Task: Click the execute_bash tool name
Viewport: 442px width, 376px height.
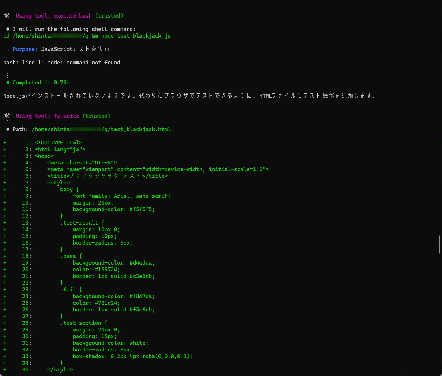Action: coord(73,16)
